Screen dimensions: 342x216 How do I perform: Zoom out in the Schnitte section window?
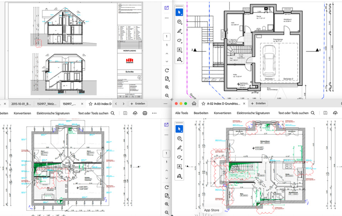point(167,96)
